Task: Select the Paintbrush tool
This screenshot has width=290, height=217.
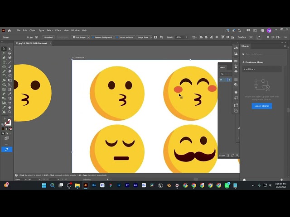Action: point(10,67)
